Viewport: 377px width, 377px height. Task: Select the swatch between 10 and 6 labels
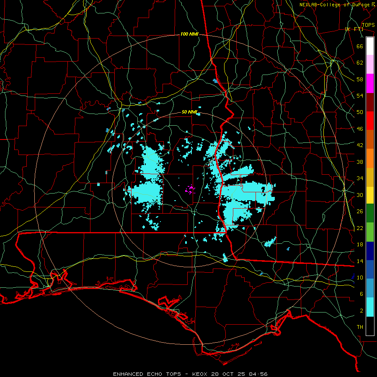point(370,288)
